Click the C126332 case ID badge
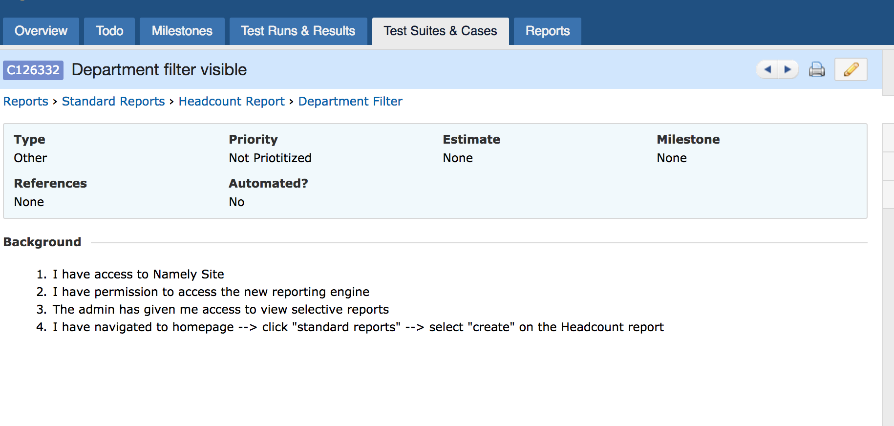The image size is (894, 426). (x=33, y=70)
